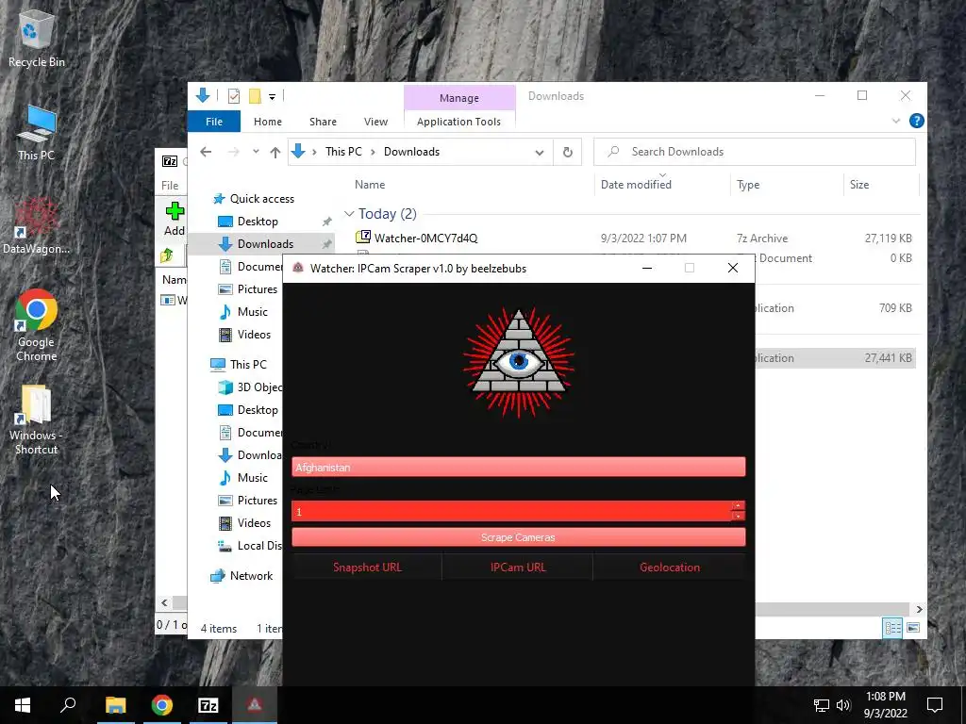Expand the address bar history dropdown
966x724 pixels.
[x=539, y=153]
